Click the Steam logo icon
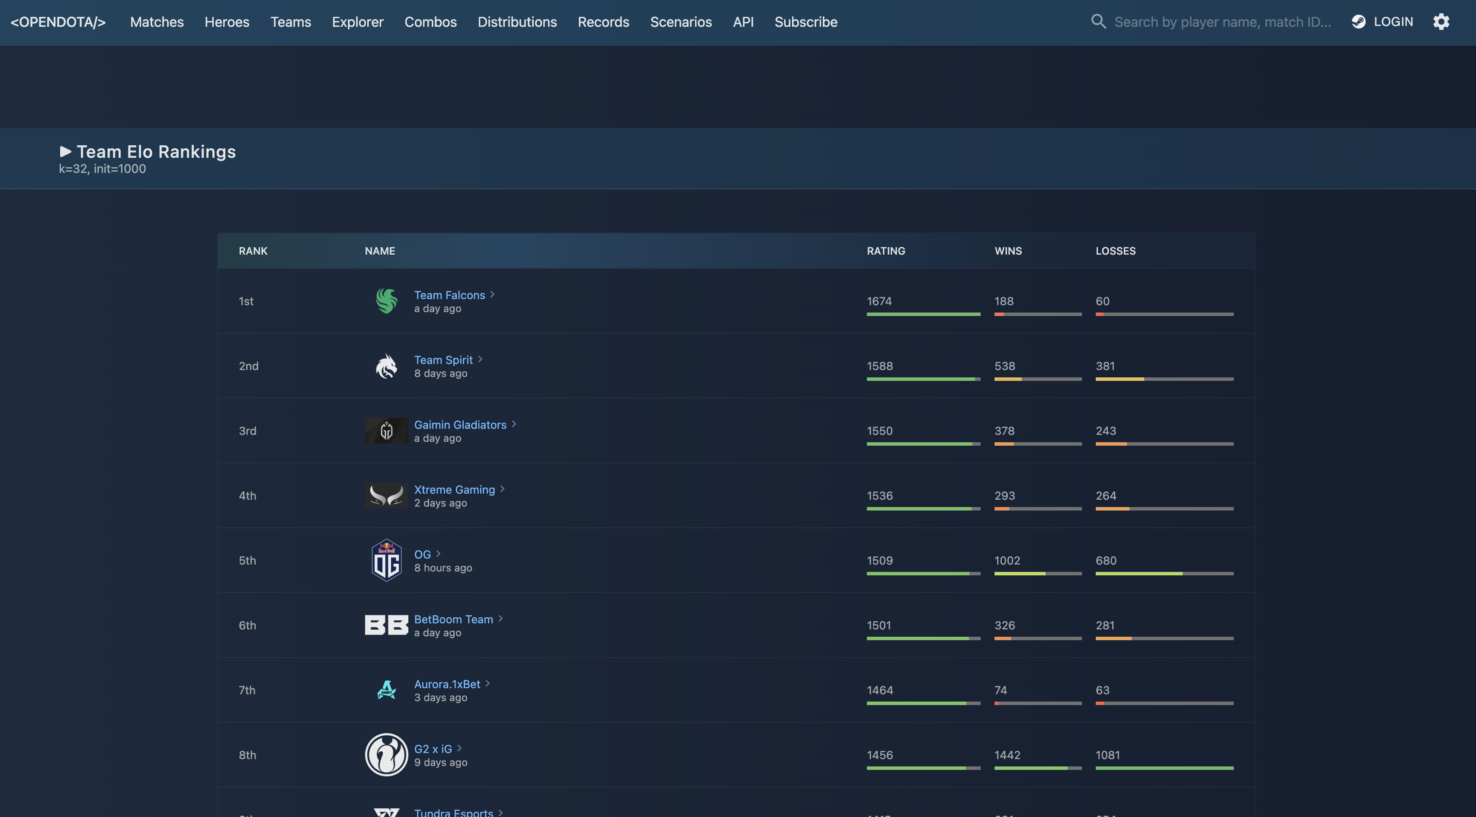 click(1358, 22)
